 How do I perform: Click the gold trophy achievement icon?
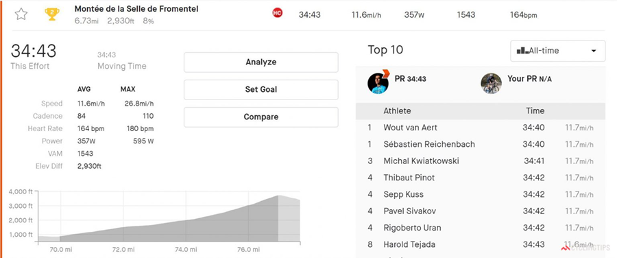pyautogui.click(x=52, y=14)
